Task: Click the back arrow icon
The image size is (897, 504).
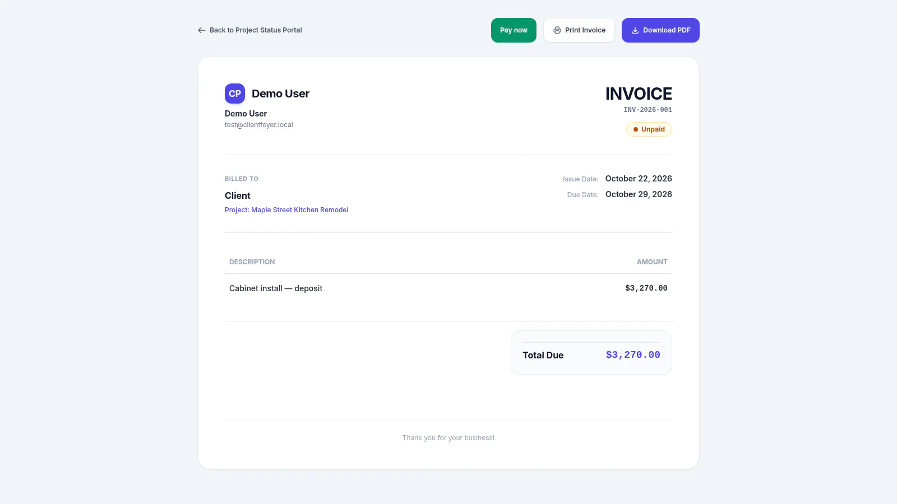Action: click(202, 30)
